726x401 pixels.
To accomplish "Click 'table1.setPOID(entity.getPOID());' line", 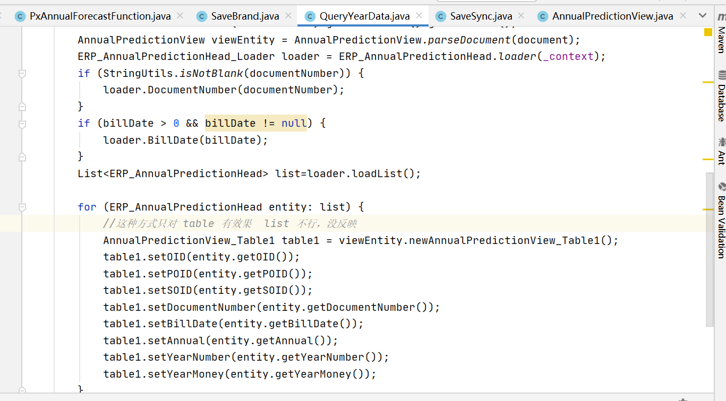I will (x=208, y=274).
